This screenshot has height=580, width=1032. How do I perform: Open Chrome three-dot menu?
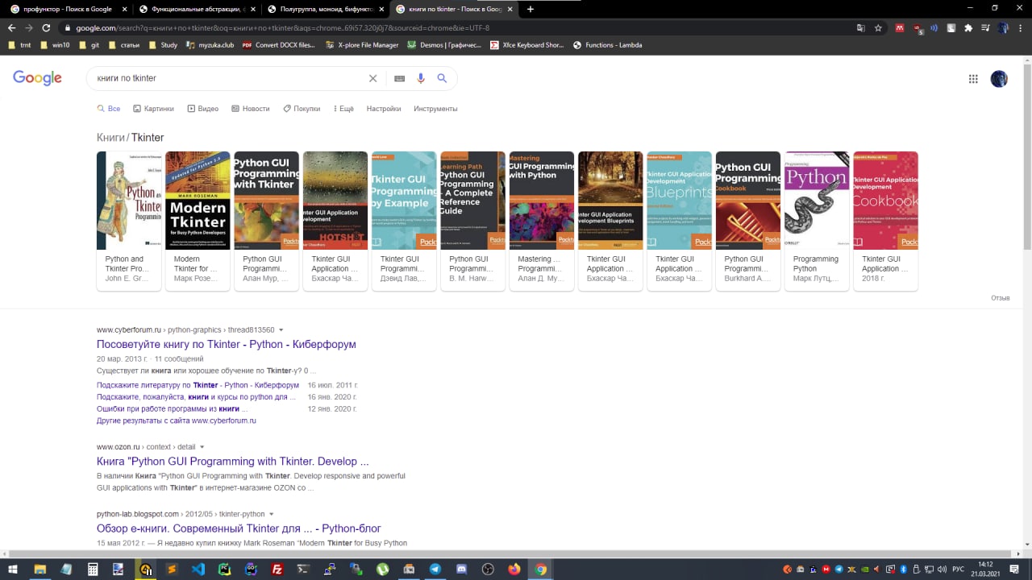click(x=1021, y=27)
